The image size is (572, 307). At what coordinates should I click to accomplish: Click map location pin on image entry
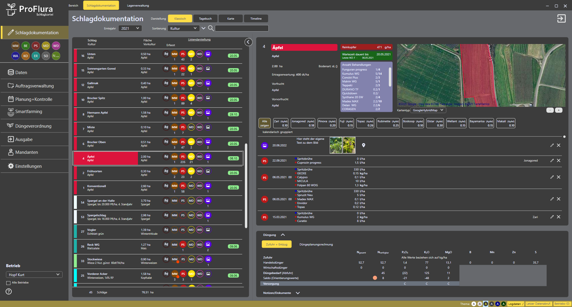tap(363, 145)
